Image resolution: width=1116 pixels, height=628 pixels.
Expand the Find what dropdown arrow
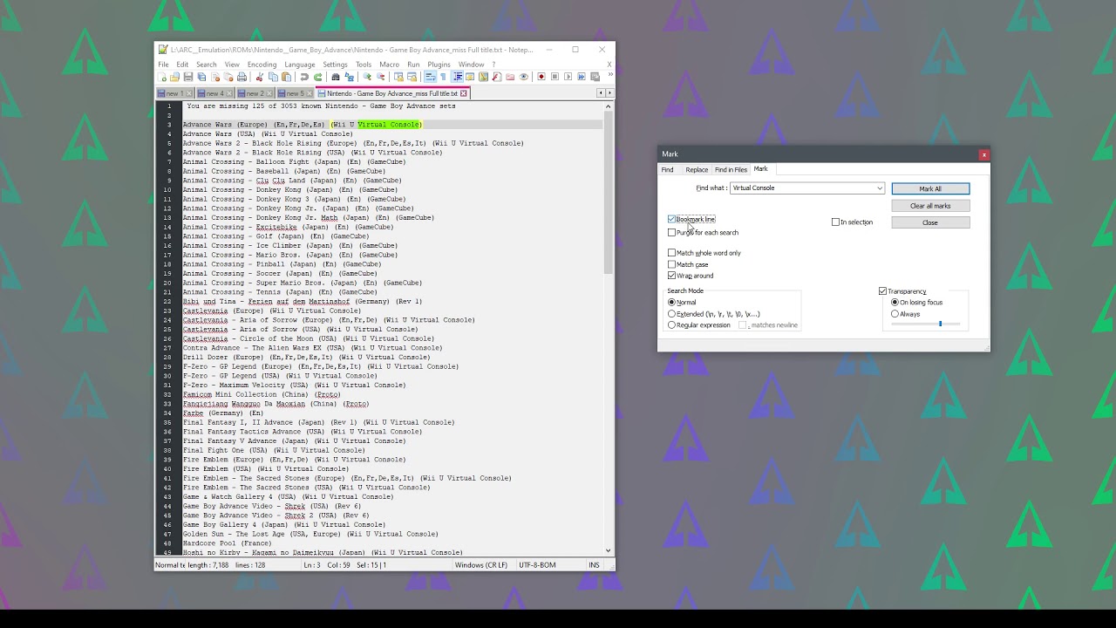coord(880,188)
